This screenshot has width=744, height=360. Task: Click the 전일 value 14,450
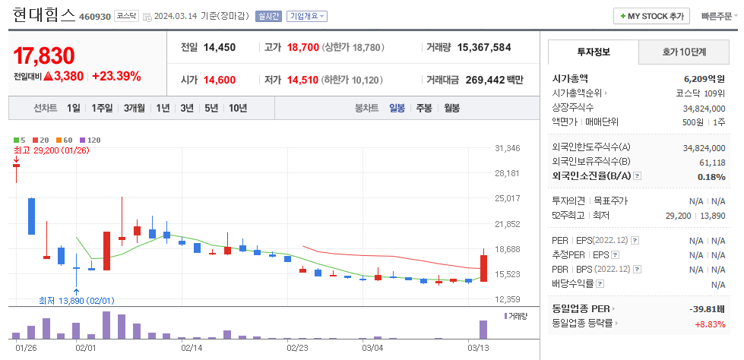pos(219,47)
